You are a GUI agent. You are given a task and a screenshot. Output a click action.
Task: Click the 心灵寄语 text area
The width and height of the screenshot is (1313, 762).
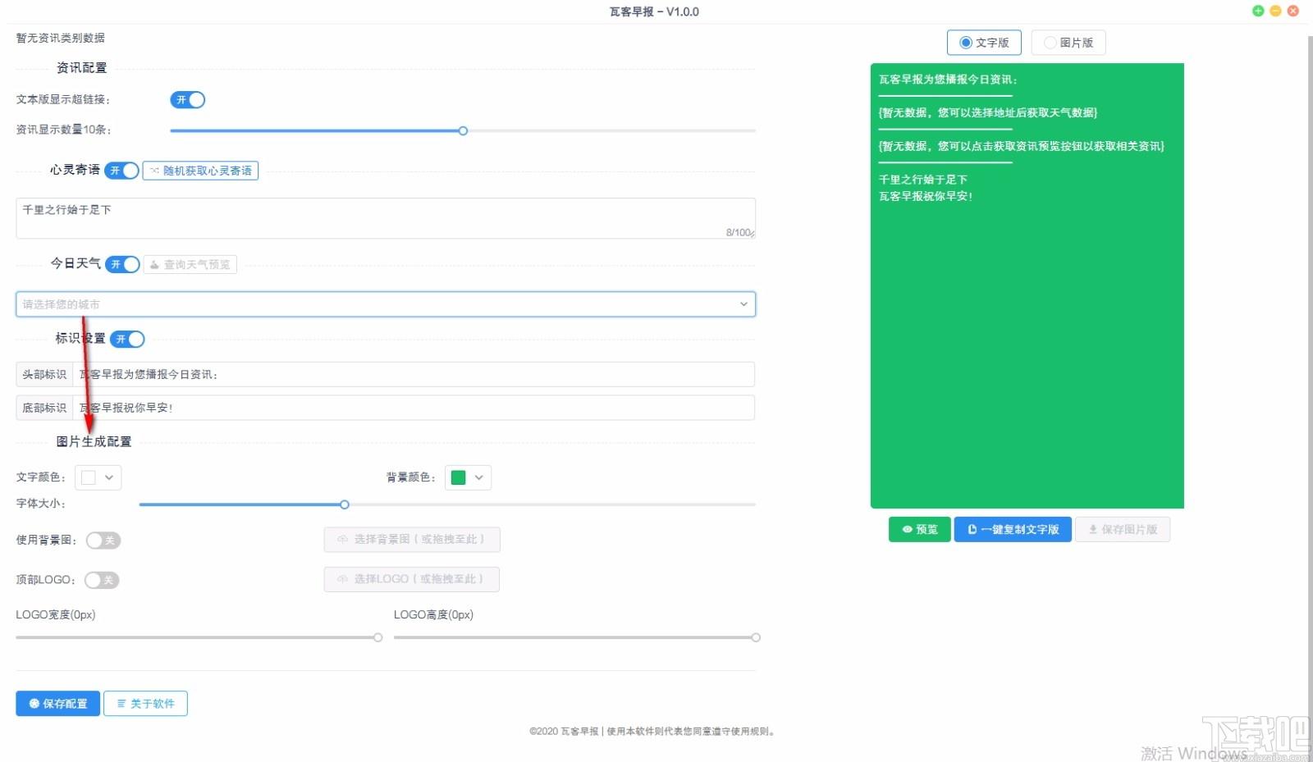click(x=386, y=218)
